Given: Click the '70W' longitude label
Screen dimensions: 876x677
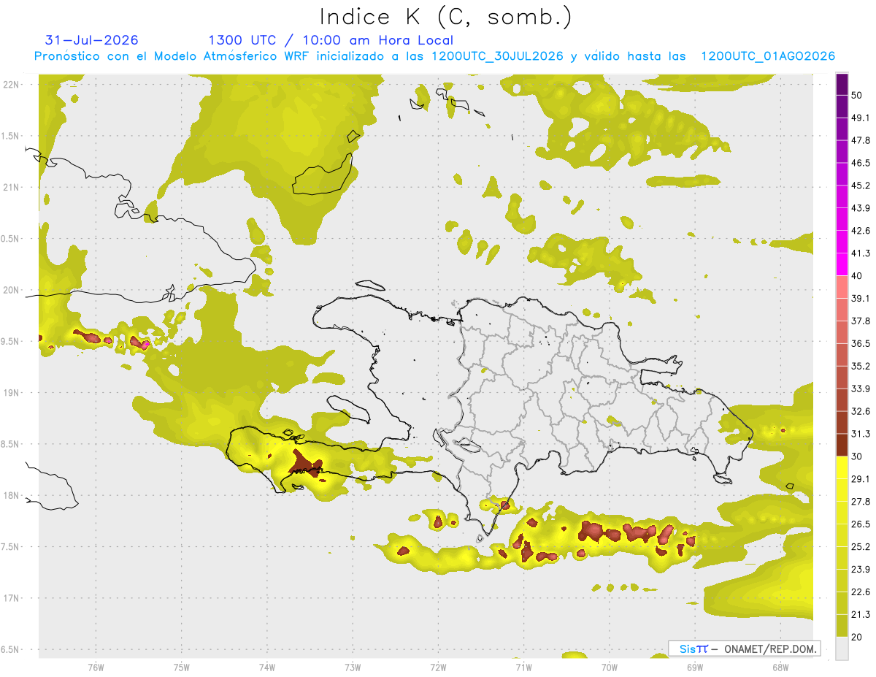Looking at the screenshot, I should (609, 668).
